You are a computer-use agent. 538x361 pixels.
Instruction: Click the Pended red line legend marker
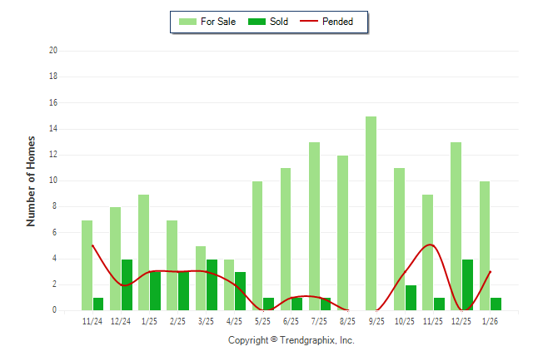click(x=312, y=22)
